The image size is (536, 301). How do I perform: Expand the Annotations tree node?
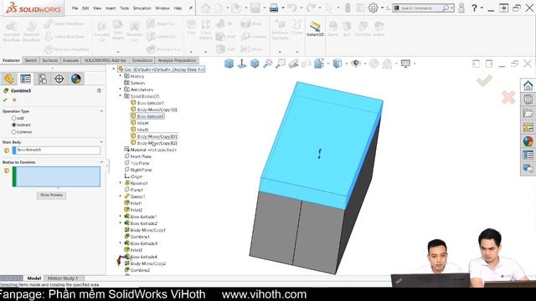(x=121, y=89)
